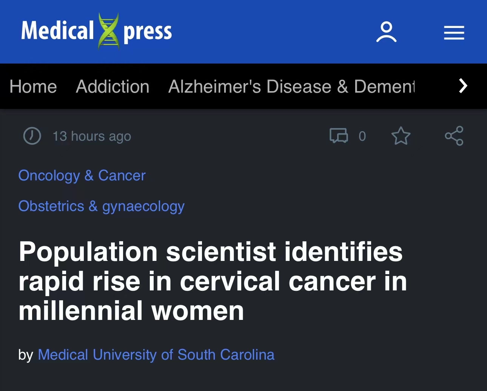Viewport: 487px width, 391px height.
Task: Open the comments speech bubble icon
Action: (x=339, y=136)
